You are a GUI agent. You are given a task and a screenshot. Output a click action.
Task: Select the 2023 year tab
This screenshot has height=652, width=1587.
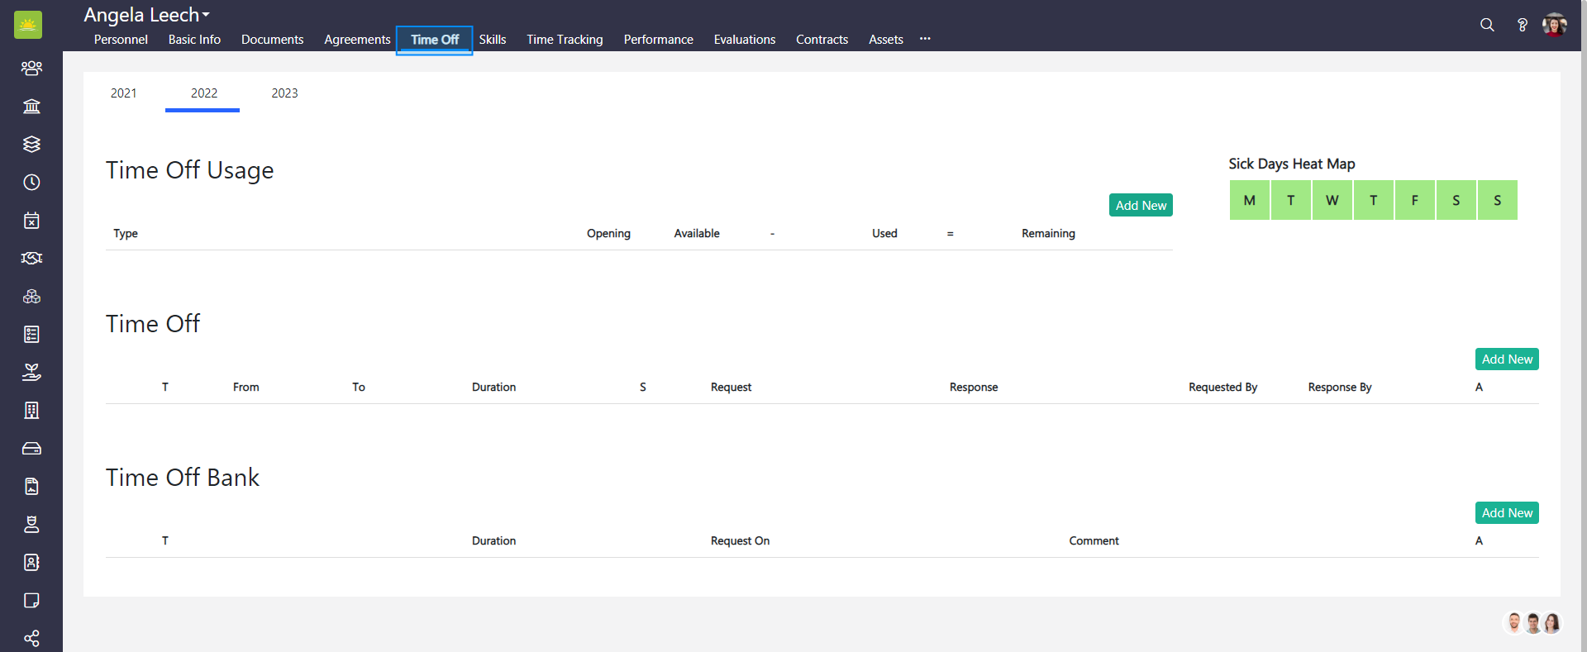point(284,93)
